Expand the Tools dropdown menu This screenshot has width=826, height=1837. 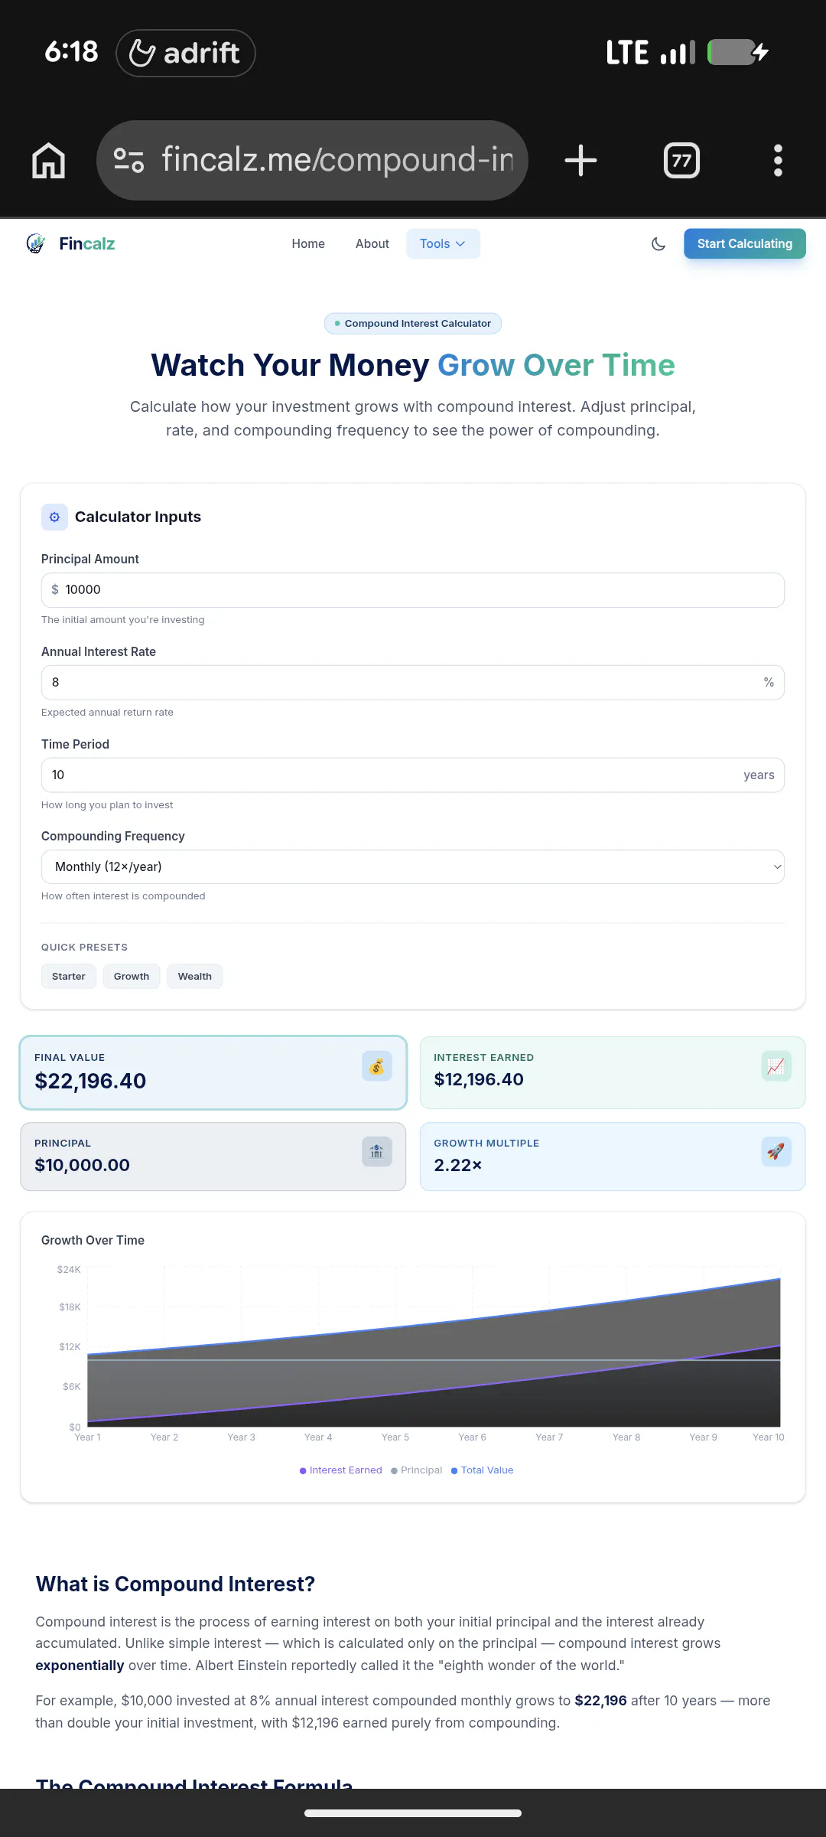443,243
